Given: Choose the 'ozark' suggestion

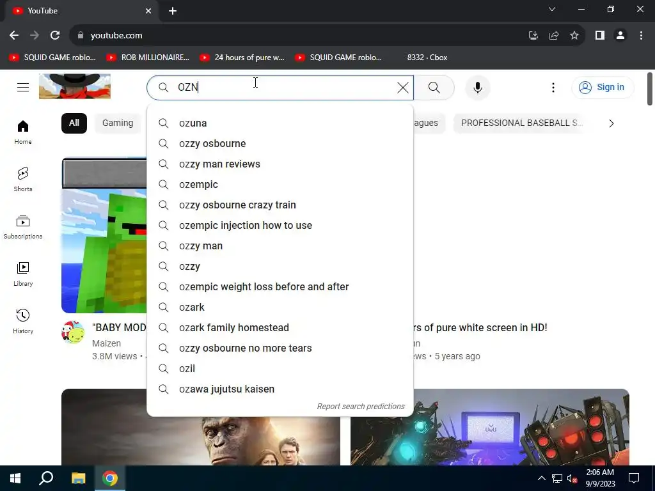Looking at the screenshot, I should pos(280,308).
